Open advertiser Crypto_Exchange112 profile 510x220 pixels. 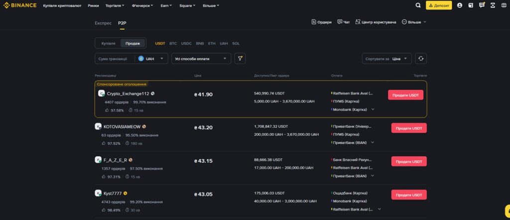128,93
